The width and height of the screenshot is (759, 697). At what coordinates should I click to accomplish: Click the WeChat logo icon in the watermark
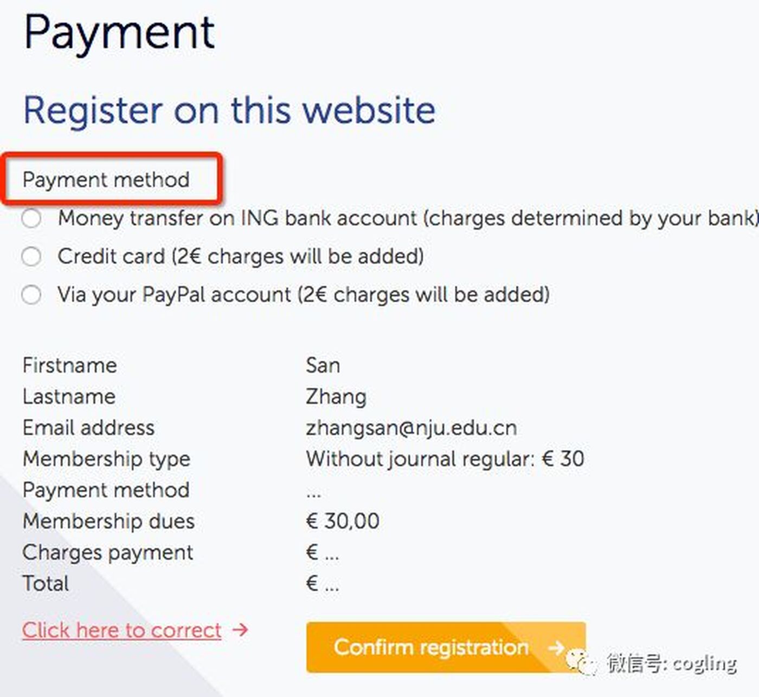582,662
